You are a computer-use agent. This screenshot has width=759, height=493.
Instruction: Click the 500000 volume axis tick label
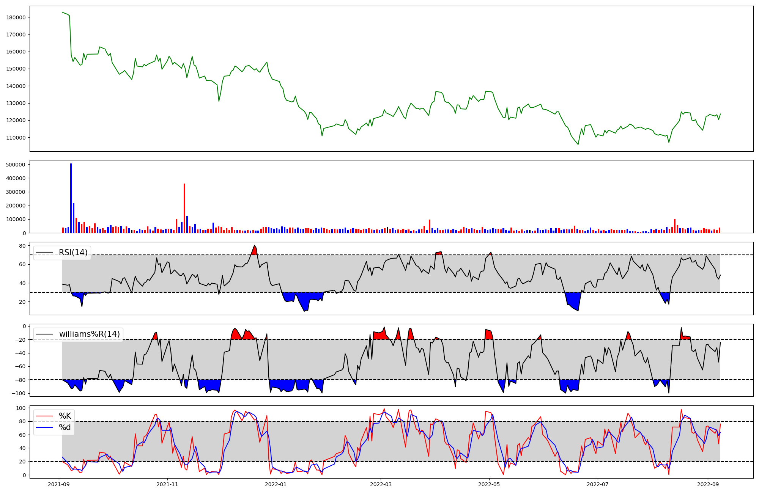(16, 165)
